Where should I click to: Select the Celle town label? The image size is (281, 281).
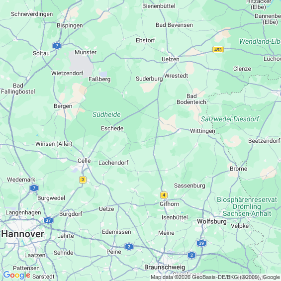click(x=84, y=161)
